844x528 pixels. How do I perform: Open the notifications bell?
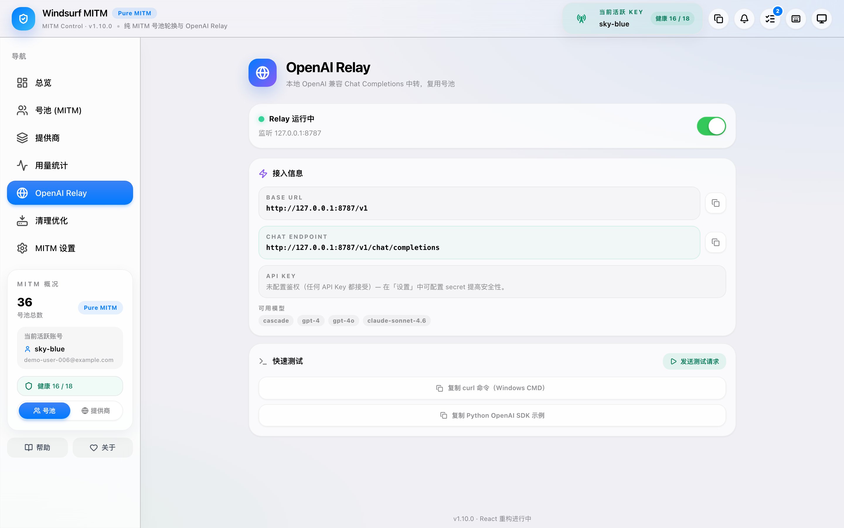[x=744, y=19]
